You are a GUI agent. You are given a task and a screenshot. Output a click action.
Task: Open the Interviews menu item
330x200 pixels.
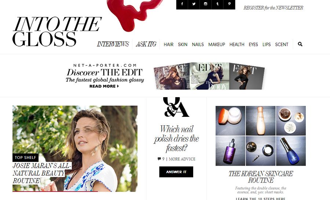click(x=113, y=44)
